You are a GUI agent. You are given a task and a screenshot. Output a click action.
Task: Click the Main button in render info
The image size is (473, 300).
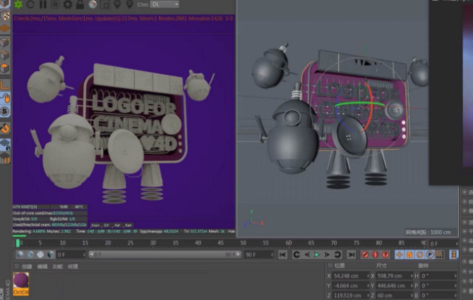pyautogui.click(x=96, y=224)
